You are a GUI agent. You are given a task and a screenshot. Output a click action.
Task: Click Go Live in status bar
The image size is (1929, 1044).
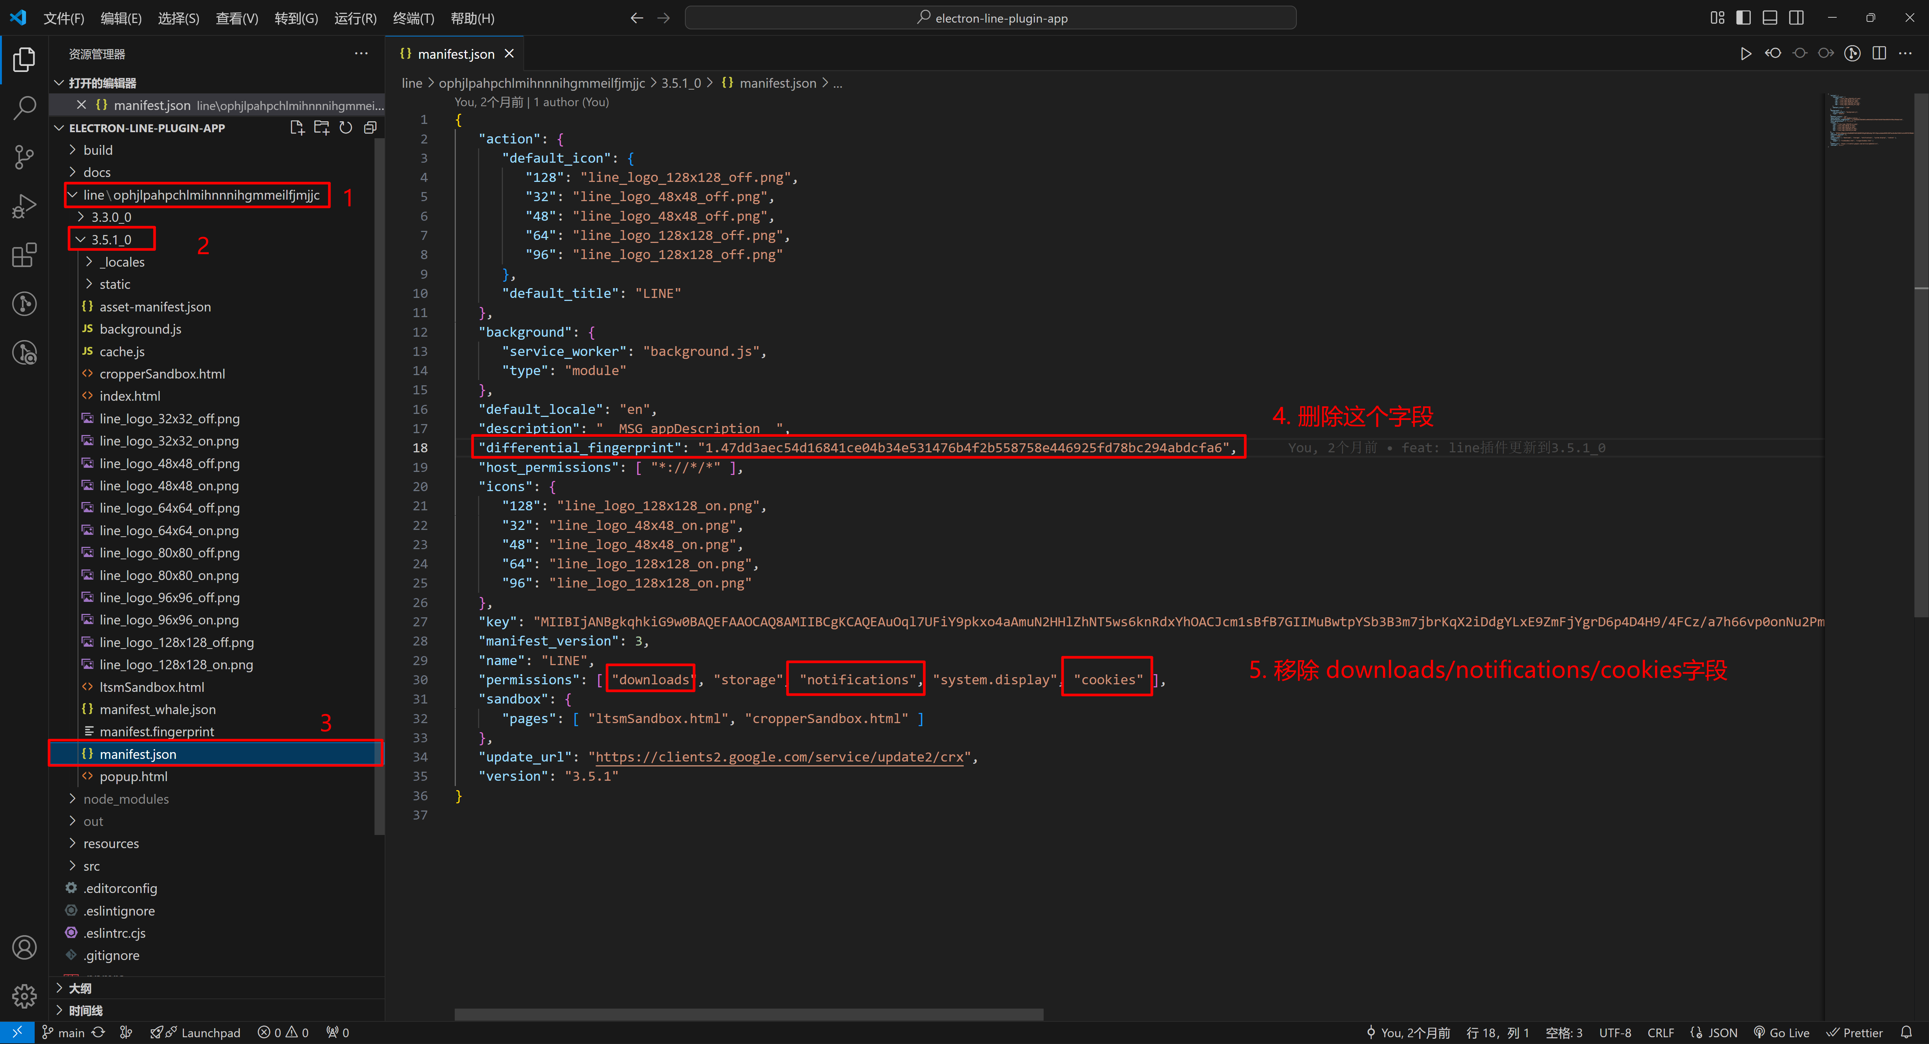point(1781,1033)
